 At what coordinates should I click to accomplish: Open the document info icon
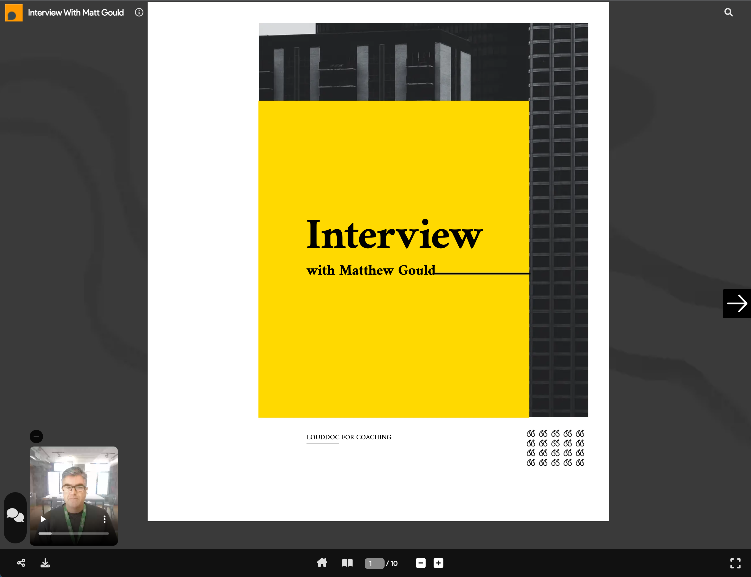(x=139, y=12)
